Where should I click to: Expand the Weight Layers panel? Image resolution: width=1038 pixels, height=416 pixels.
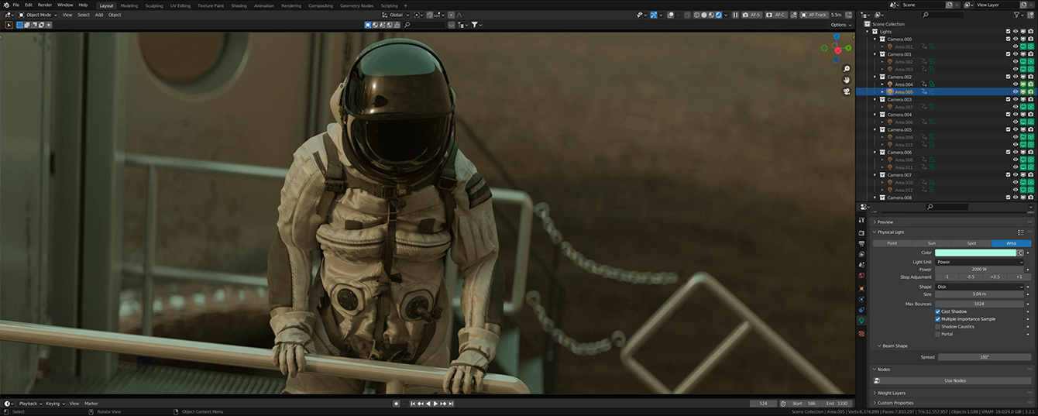pos(891,393)
